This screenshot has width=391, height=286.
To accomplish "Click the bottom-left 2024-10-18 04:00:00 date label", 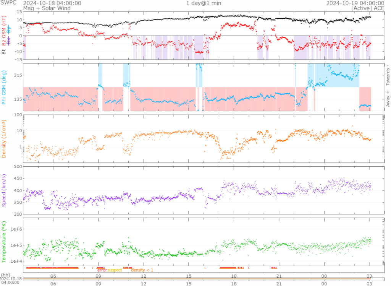I will (10, 281).
